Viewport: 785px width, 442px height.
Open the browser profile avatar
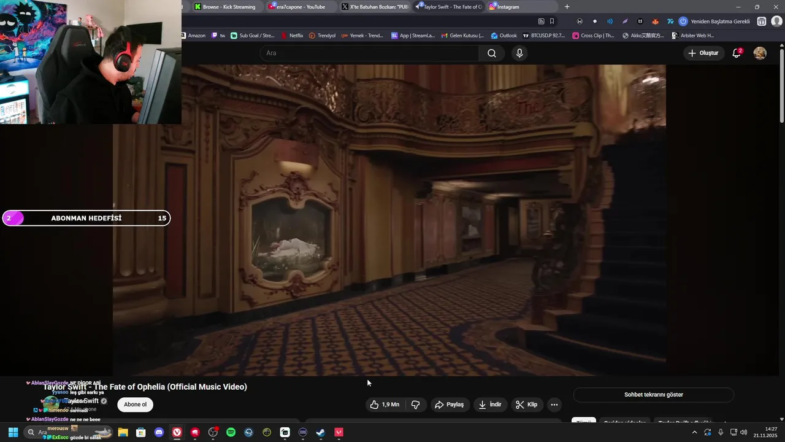pyautogui.click(x=776, y=21)
